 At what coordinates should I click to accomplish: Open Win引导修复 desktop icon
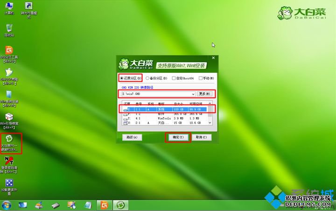9,121
